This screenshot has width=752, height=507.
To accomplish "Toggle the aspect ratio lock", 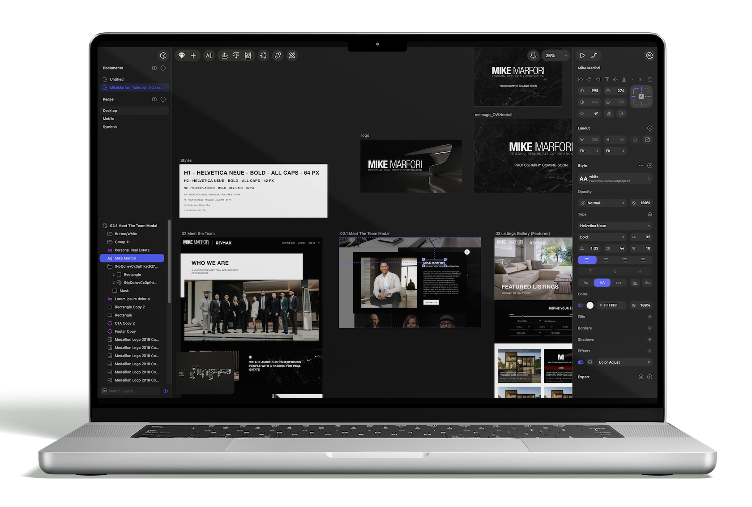I will [635, 140].
